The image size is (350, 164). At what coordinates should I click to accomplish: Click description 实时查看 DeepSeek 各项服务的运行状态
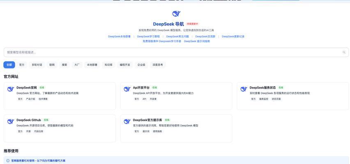click(280, 93)
